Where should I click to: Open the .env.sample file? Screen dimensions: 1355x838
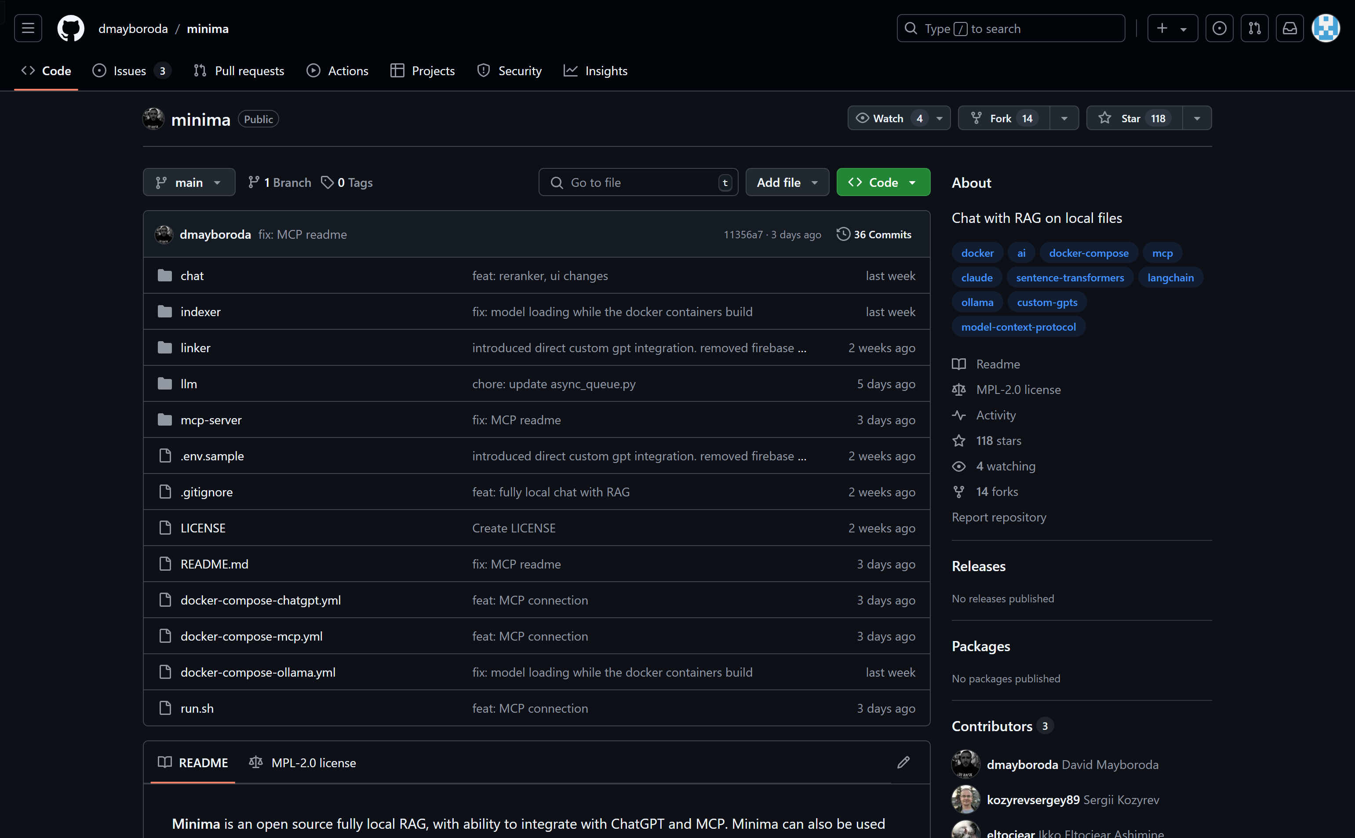(212, 455)
